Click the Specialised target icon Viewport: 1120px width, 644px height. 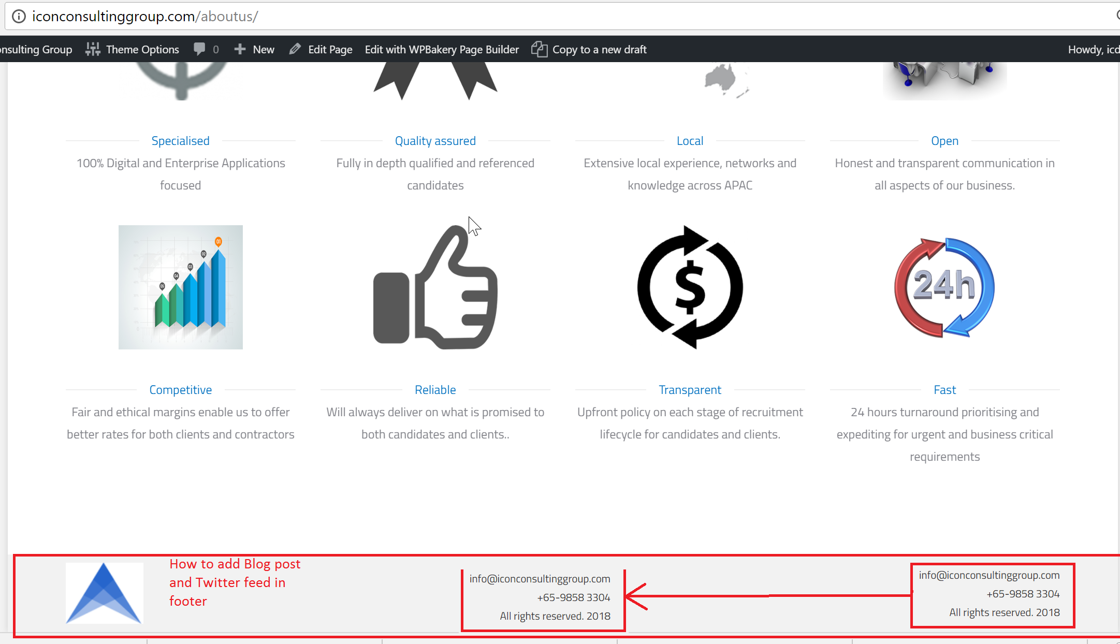180,81
